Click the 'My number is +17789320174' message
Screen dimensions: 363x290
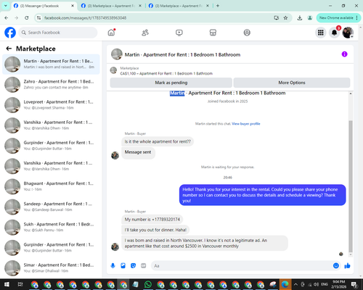152,220
